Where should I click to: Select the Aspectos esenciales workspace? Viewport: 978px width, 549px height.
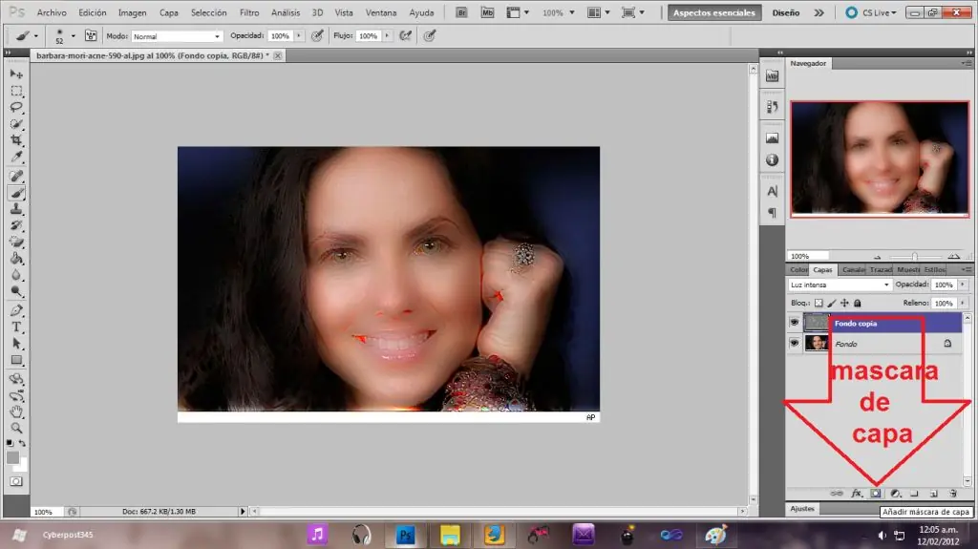tap(714, 12)
